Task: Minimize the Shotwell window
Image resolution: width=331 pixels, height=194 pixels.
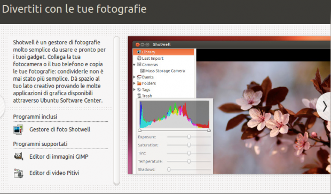Action: tap(143, 44)
